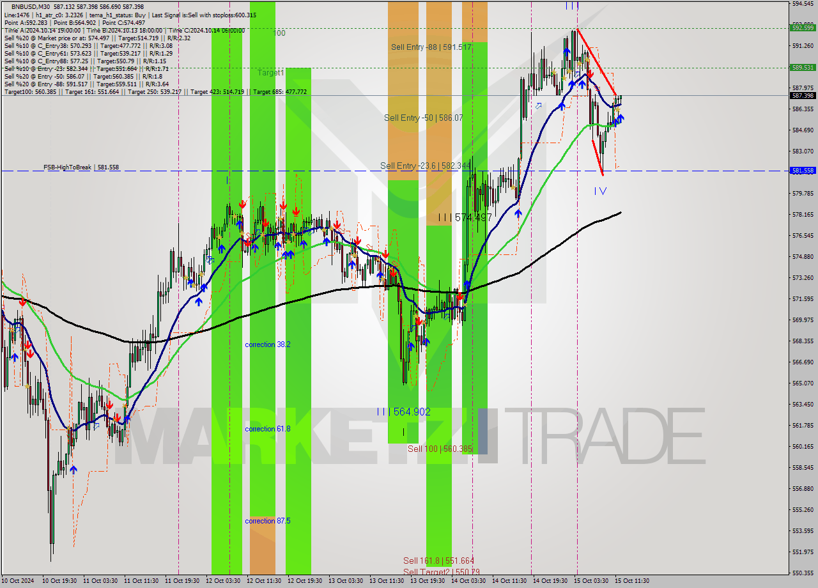This screenshot has width=818, height=588.
Task: Click the '11 Oct 11:30' time axis label
Action: pos(141,581)
